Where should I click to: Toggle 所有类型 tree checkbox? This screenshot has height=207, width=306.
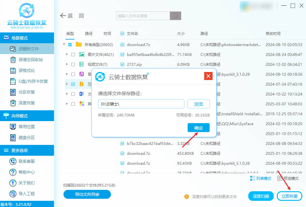pyautogui.click(x=70, y=45)
